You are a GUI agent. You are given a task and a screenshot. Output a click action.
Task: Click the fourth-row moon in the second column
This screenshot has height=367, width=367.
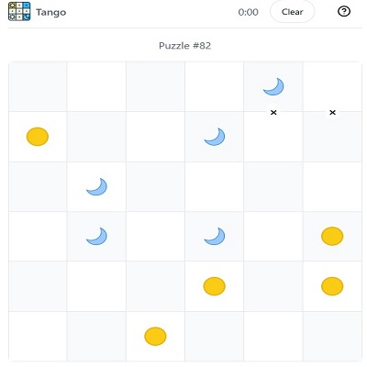coord(96,237)
